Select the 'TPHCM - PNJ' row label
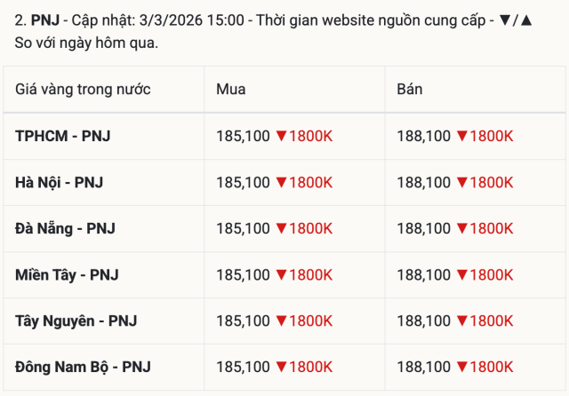The height and width of the screenshot is (396, 569). (63, 137)
